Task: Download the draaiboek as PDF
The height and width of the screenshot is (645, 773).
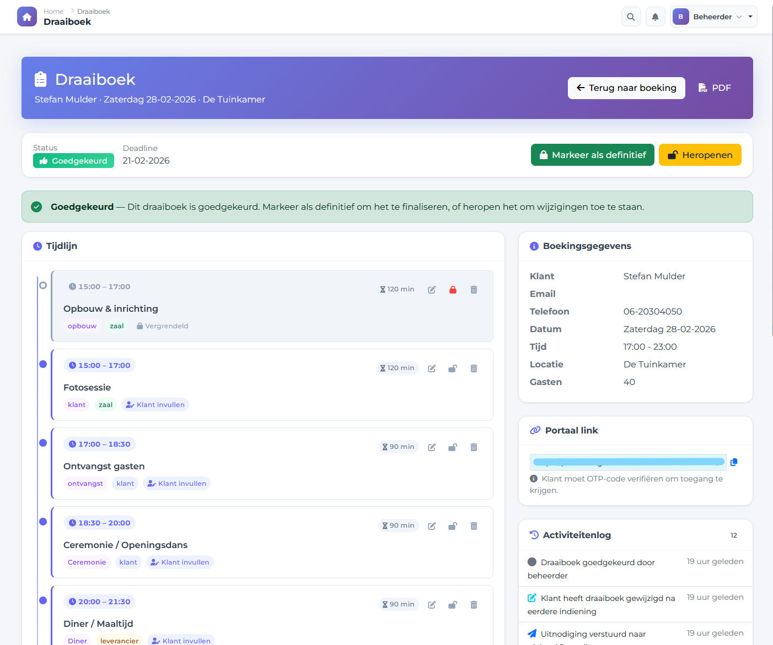Action: 715,88
